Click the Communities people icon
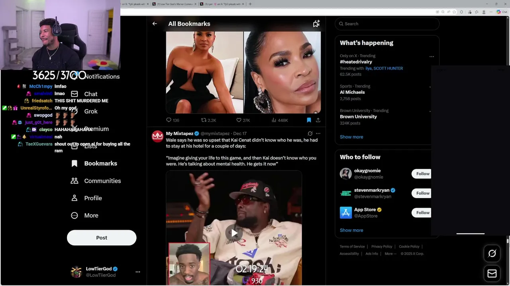This screenshot has width=510, height=286. coord(74,181)
